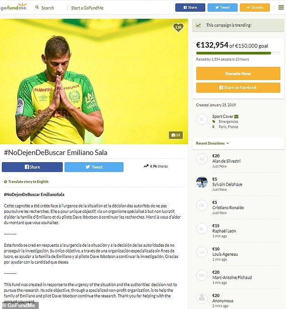Click the gofundme logo

pos(14,7)
